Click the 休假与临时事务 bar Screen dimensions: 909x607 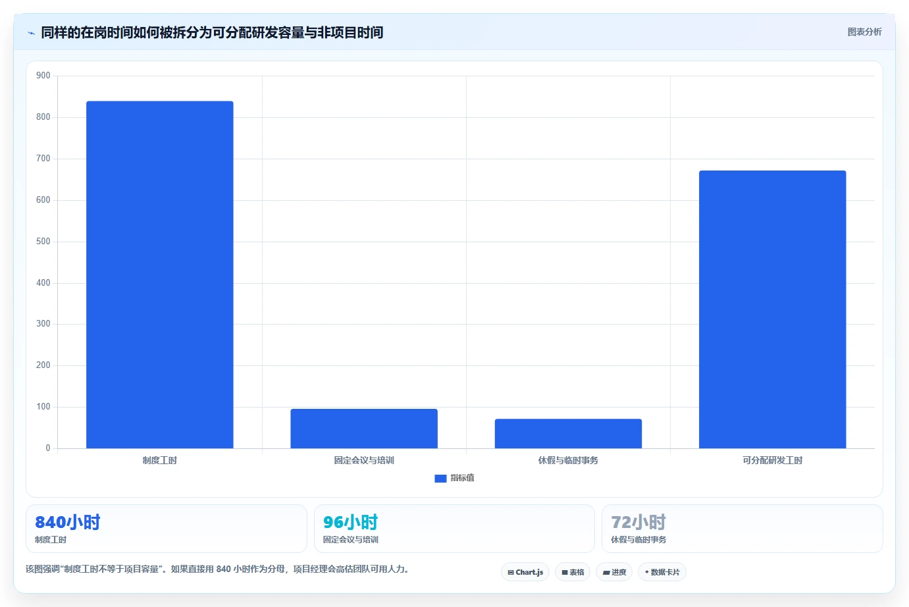[568, 433]
